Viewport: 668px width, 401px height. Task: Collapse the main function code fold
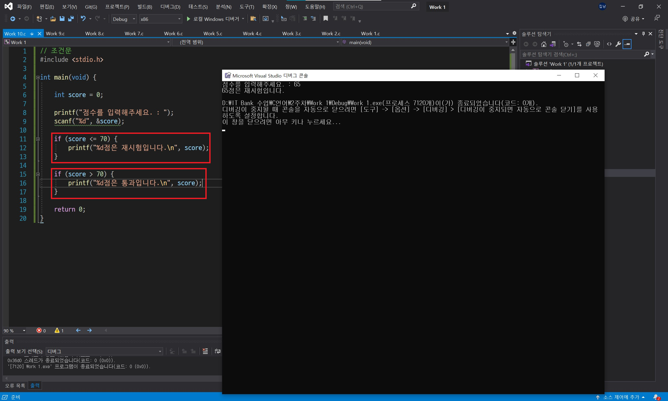(38, 77)
